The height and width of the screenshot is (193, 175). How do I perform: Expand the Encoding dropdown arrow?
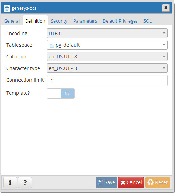click(164, 33)
